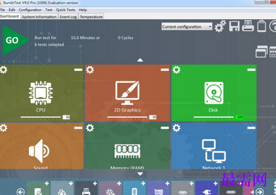Click the CPU chip icon tile

pos(41,93)
